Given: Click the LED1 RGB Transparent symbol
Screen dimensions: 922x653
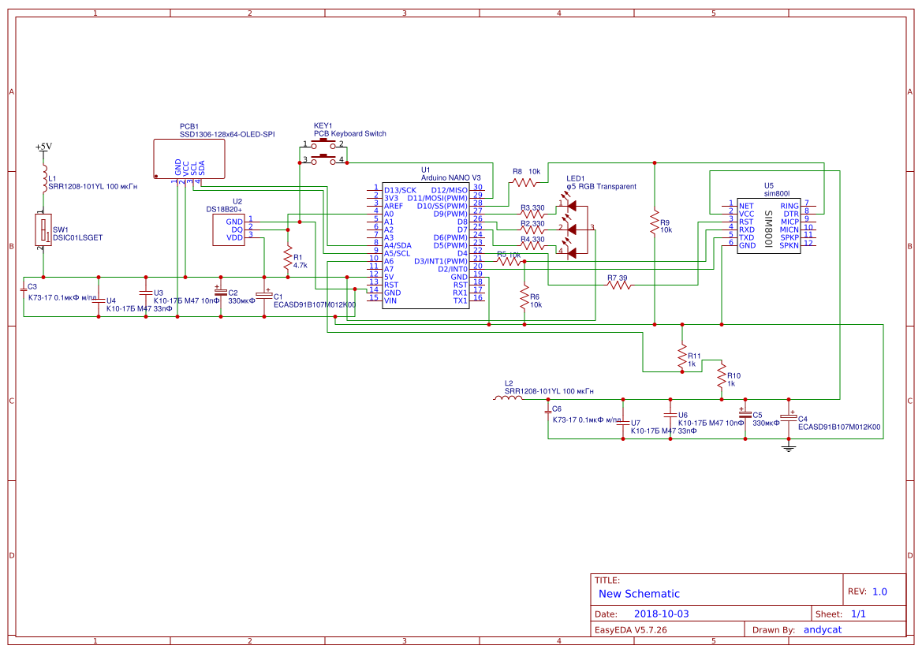Looking at the screenshot, I should click(x=574, y=229).
